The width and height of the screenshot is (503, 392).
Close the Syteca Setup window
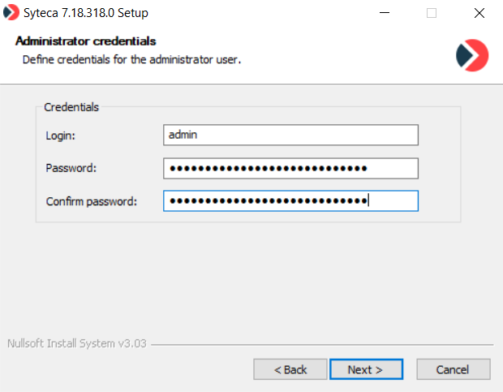point(479,13)
